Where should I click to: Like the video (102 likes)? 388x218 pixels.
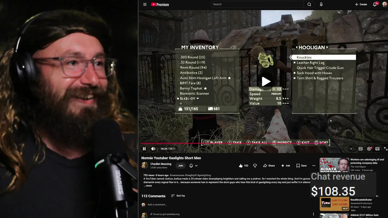pyautogui.click(x=243, y=166)
